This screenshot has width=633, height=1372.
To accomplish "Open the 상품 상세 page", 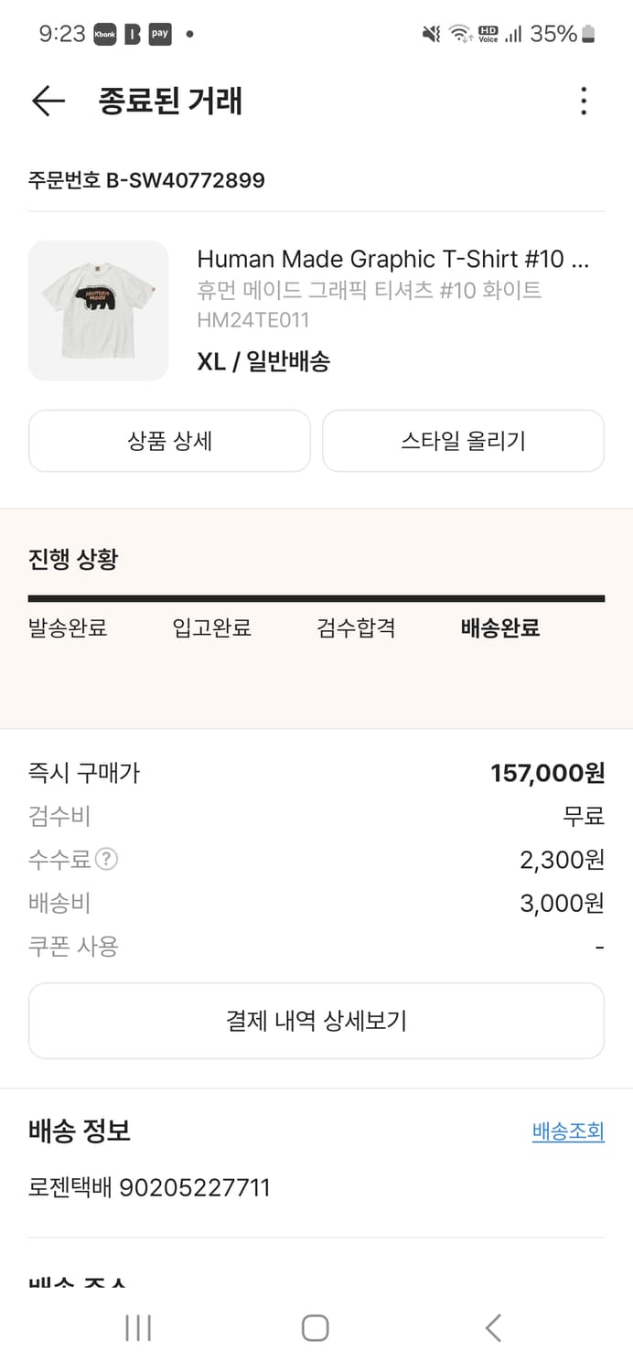I will click(169, 440).
